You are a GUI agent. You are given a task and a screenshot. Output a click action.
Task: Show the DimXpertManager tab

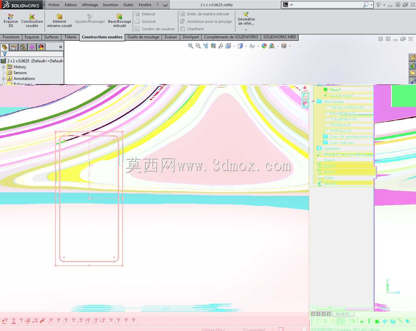(32, 47)
